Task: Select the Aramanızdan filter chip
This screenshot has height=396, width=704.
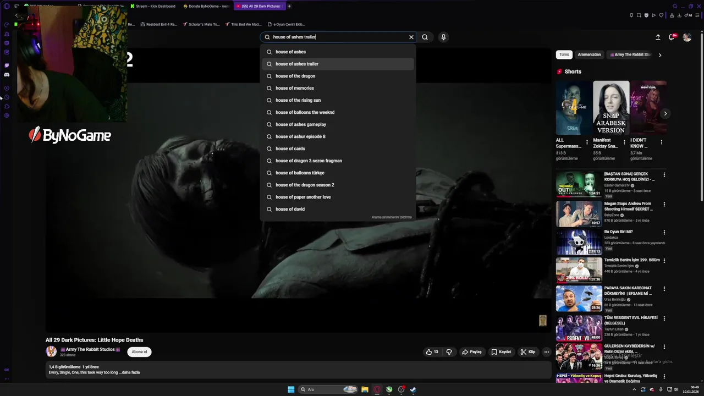Action: pos(589,54)
